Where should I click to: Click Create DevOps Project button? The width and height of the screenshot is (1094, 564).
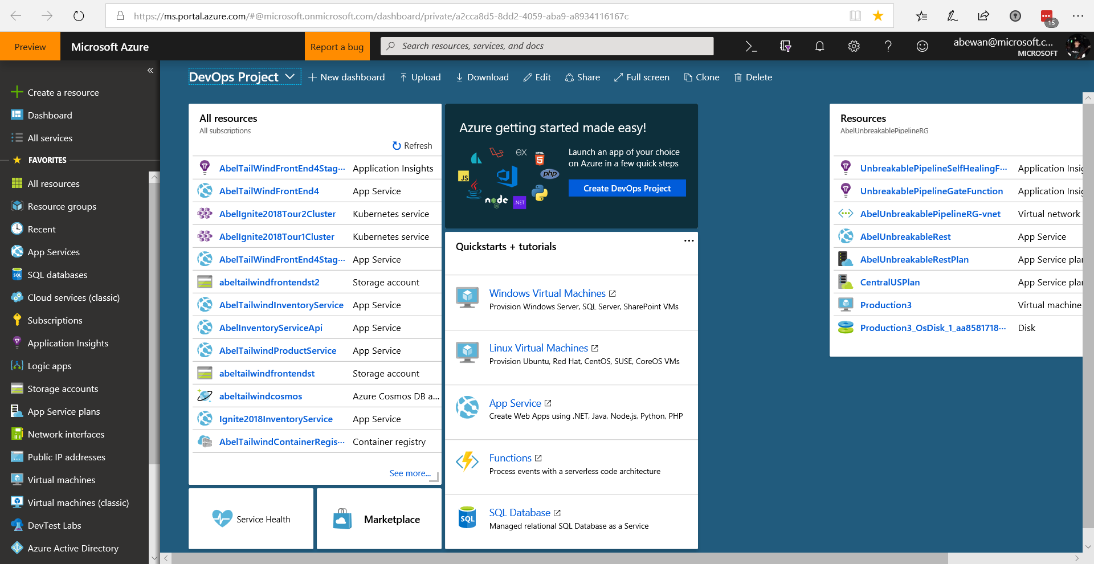point(627,188)
